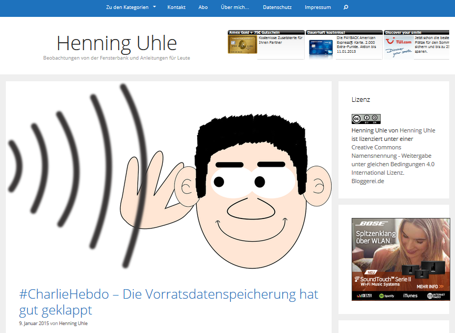Open the Impressum page from the menu
The image size is (455, 333).
(x=317, y=7)
